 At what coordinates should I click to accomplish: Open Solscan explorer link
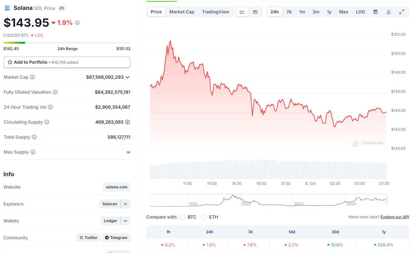click(110, 204)
